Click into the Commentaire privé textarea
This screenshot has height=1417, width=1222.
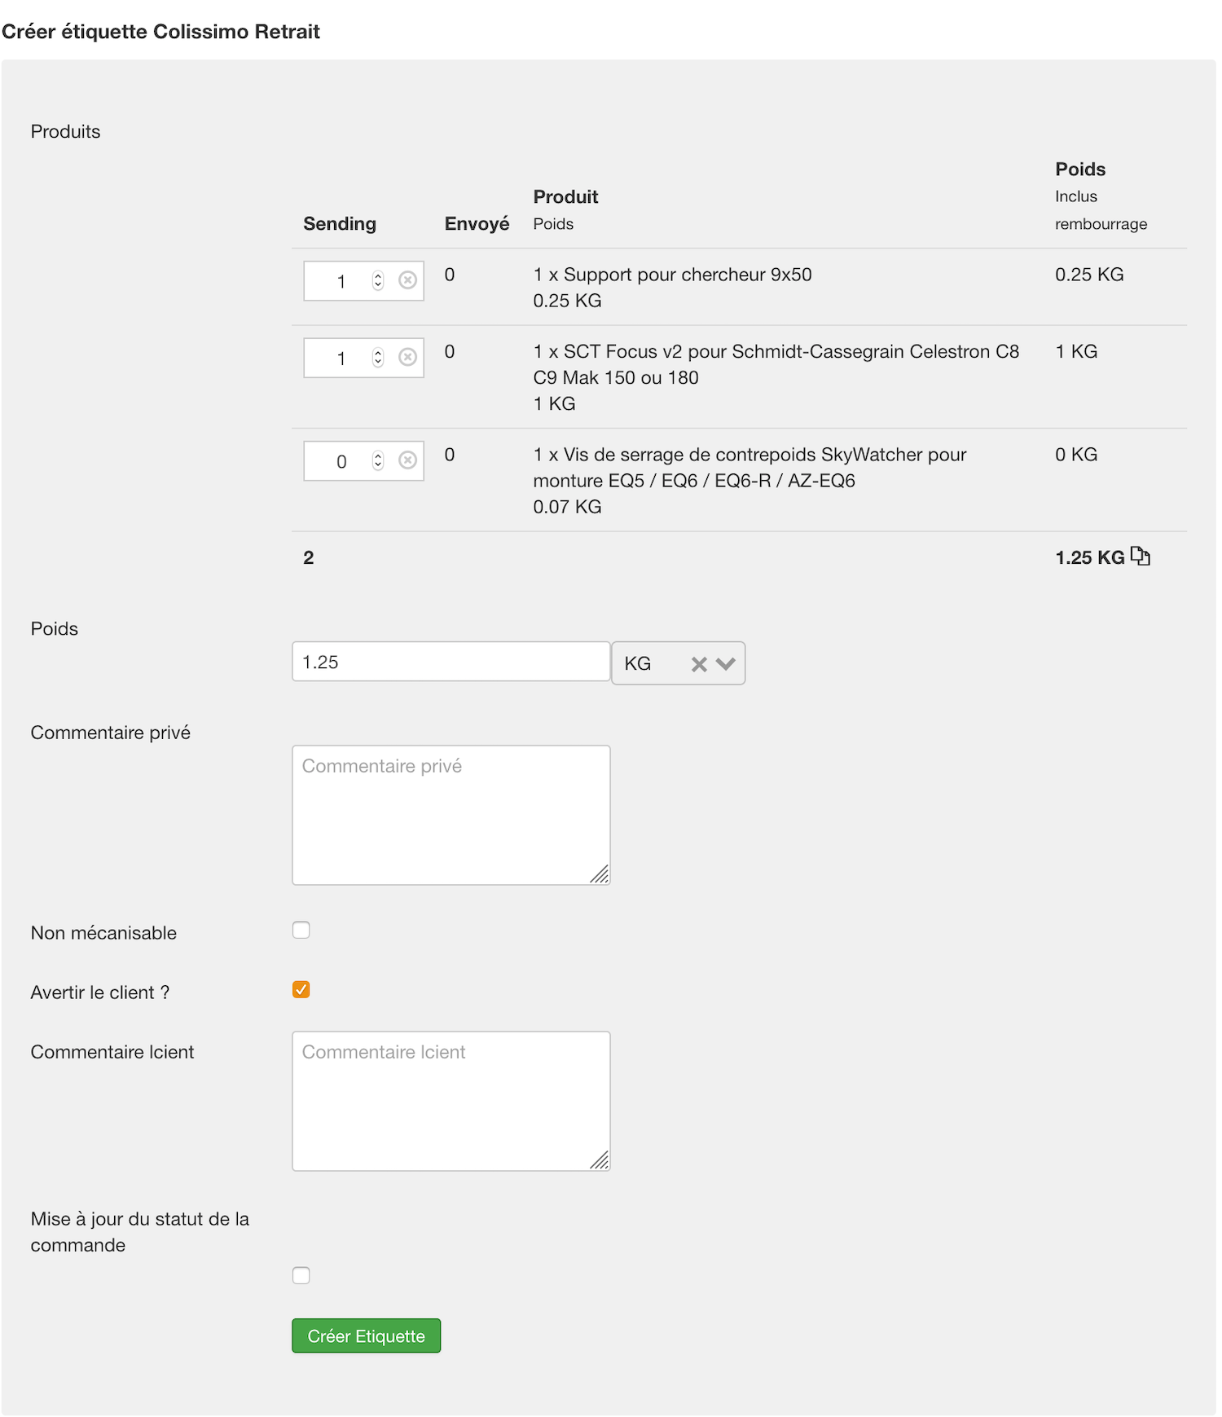pos(451,815)
